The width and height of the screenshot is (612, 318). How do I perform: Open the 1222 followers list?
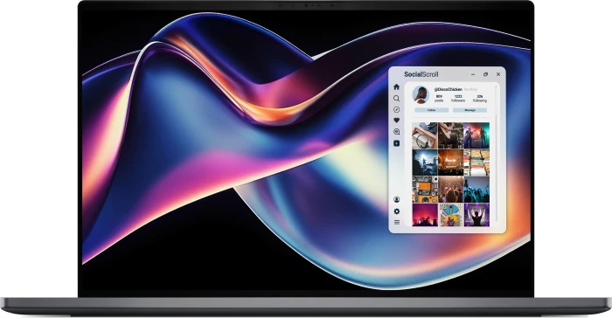click(x=458, y=99)
